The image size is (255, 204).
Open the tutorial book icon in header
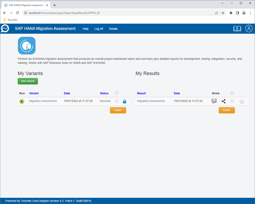(237, 28)
